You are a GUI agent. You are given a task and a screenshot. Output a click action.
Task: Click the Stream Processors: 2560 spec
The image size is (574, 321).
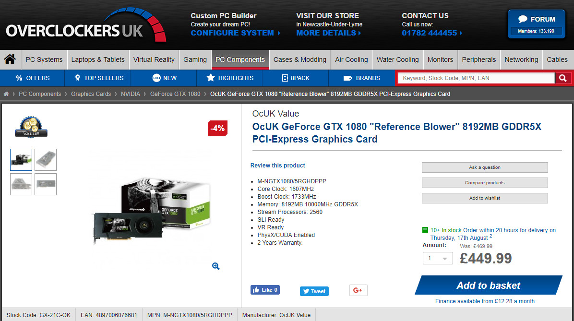[290, 212]
